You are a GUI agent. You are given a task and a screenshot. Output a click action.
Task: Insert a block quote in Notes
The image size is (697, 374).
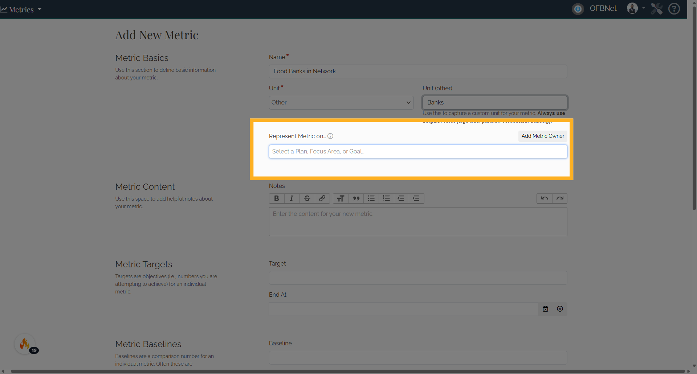[356, 198]
